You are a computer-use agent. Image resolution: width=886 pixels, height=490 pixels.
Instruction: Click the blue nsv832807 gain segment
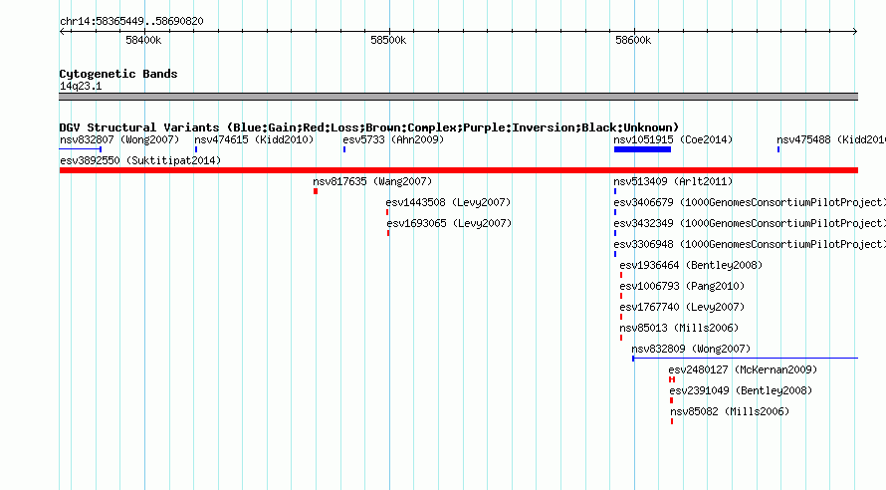tap(81, 149)
